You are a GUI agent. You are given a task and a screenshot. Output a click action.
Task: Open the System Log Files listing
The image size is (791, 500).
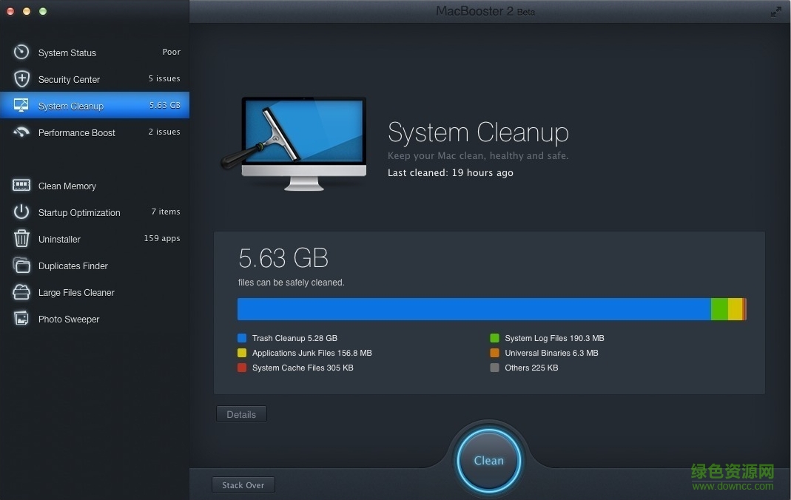[x=548, y=338]
